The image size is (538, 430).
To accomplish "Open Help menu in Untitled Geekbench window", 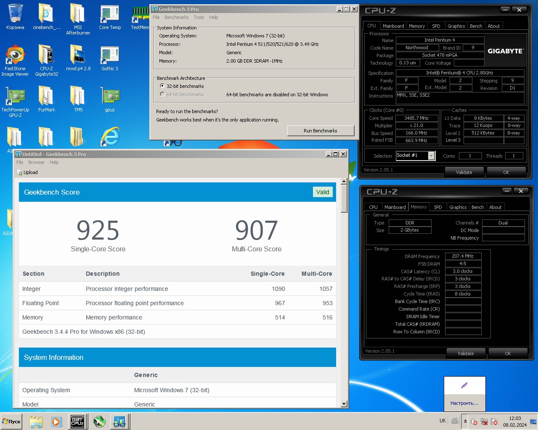I will point(54,162).
